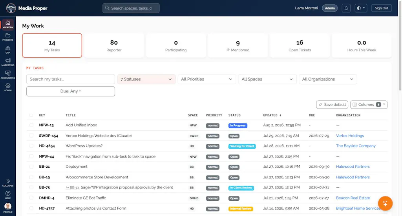Click the Waiting for Client status badge
The height and width of the screenshot is (216, 402).
coord(242,146)
